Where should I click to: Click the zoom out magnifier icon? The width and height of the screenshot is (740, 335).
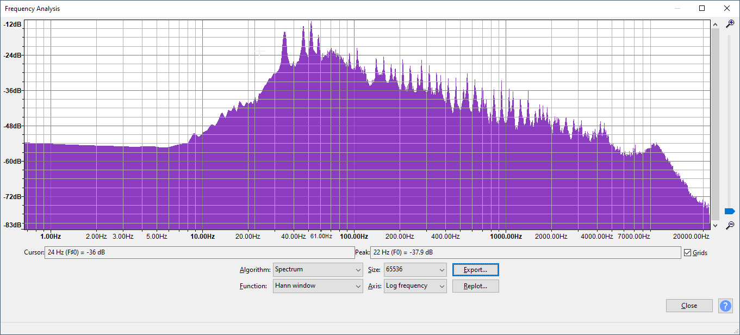click(730, 225)
